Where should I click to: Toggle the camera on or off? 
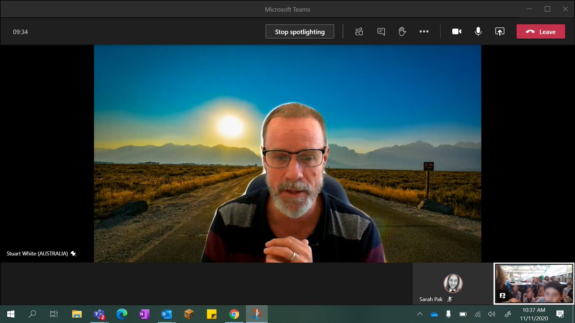[x=457, y=32]
